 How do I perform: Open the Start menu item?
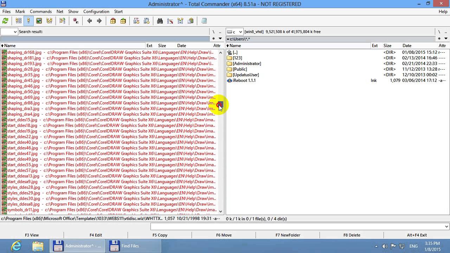(118, 12)
